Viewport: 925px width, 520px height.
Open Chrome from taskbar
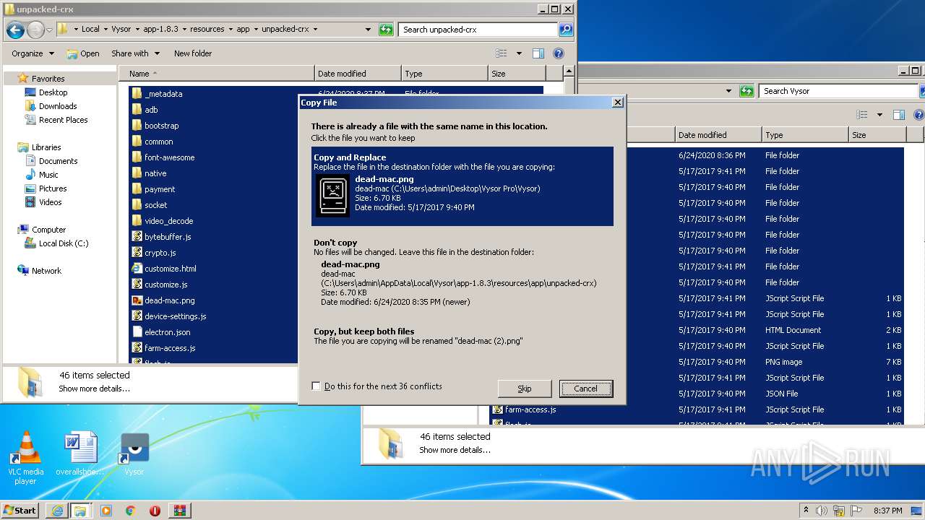pos(130,511)
